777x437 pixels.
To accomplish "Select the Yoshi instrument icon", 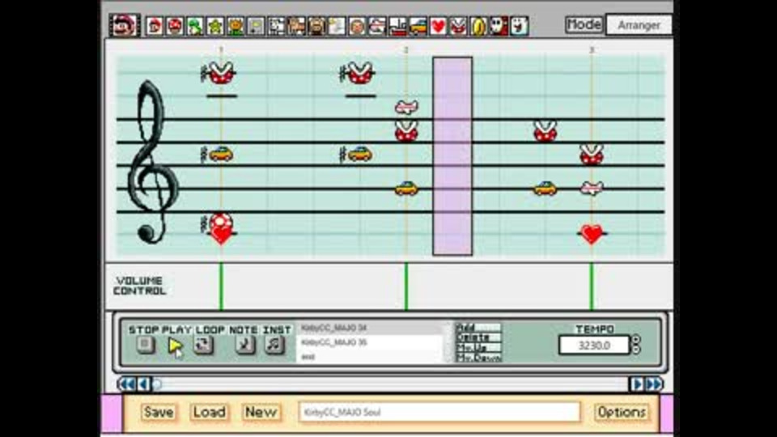I will (x=195, y=26).
